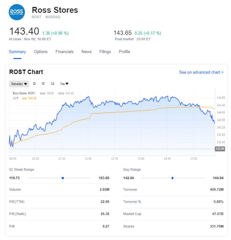Switch chart to Daily (D) view
This screenshot has width=231, height=240.
click(x=34, y=84)
